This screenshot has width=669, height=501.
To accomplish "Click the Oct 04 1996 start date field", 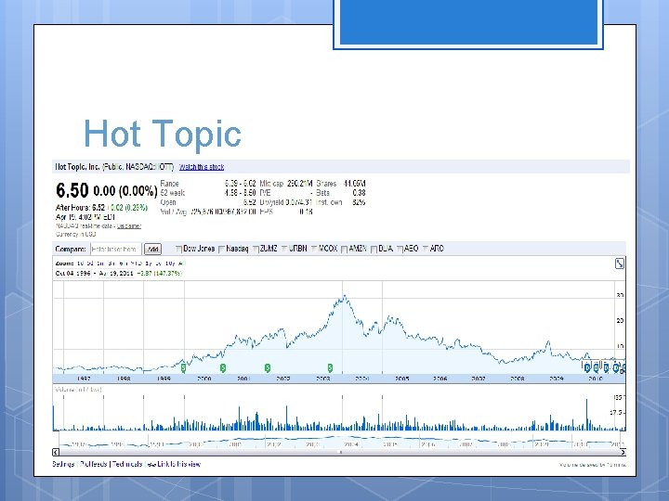I will [73, 273].
